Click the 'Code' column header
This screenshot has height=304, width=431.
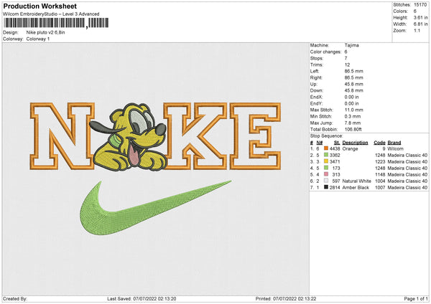[x=379, y=143]
